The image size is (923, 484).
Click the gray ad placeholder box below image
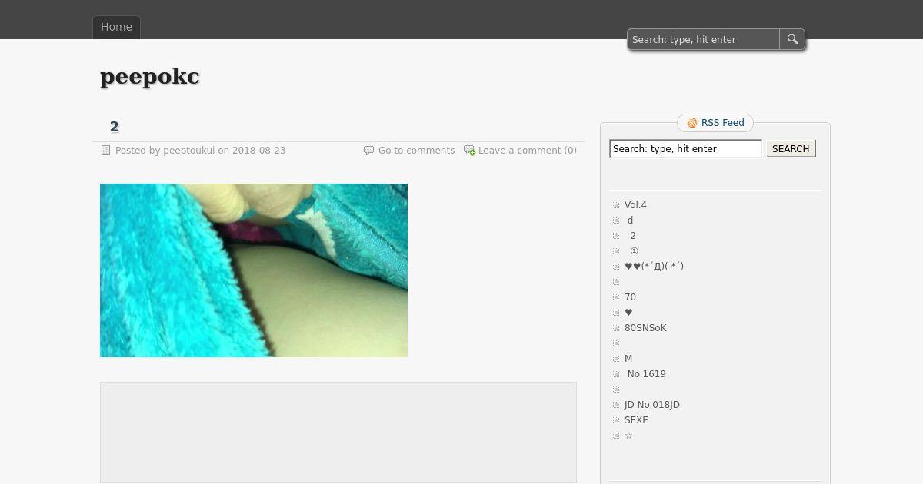click(x=338, y=433)
